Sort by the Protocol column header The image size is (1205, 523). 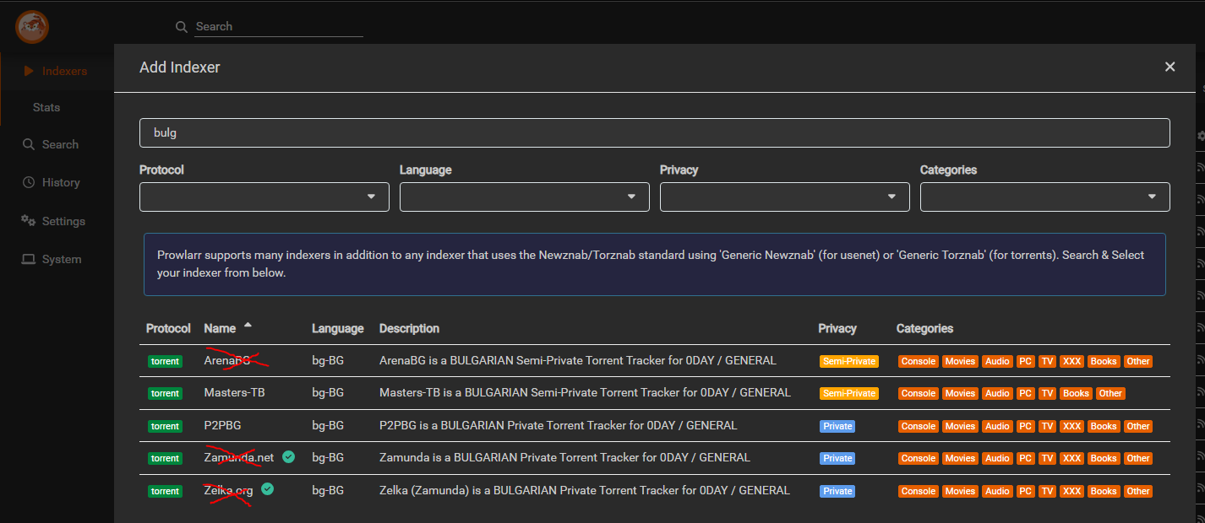click(x=168, y=328)
